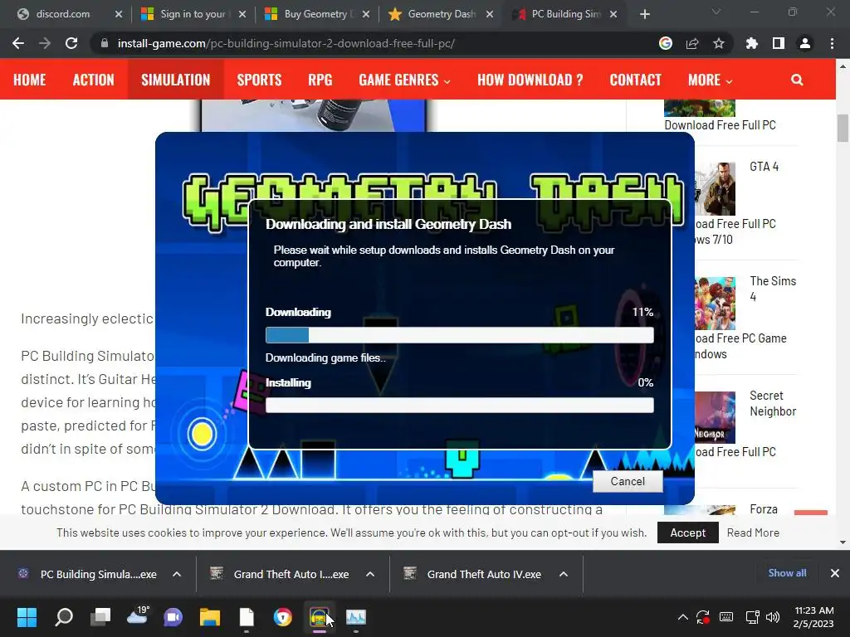Image resolution: width=850 pixels, height=637 pixels.
Task: Click the page vertical scrollbar thumb
Action: click(x=843, y=128)
